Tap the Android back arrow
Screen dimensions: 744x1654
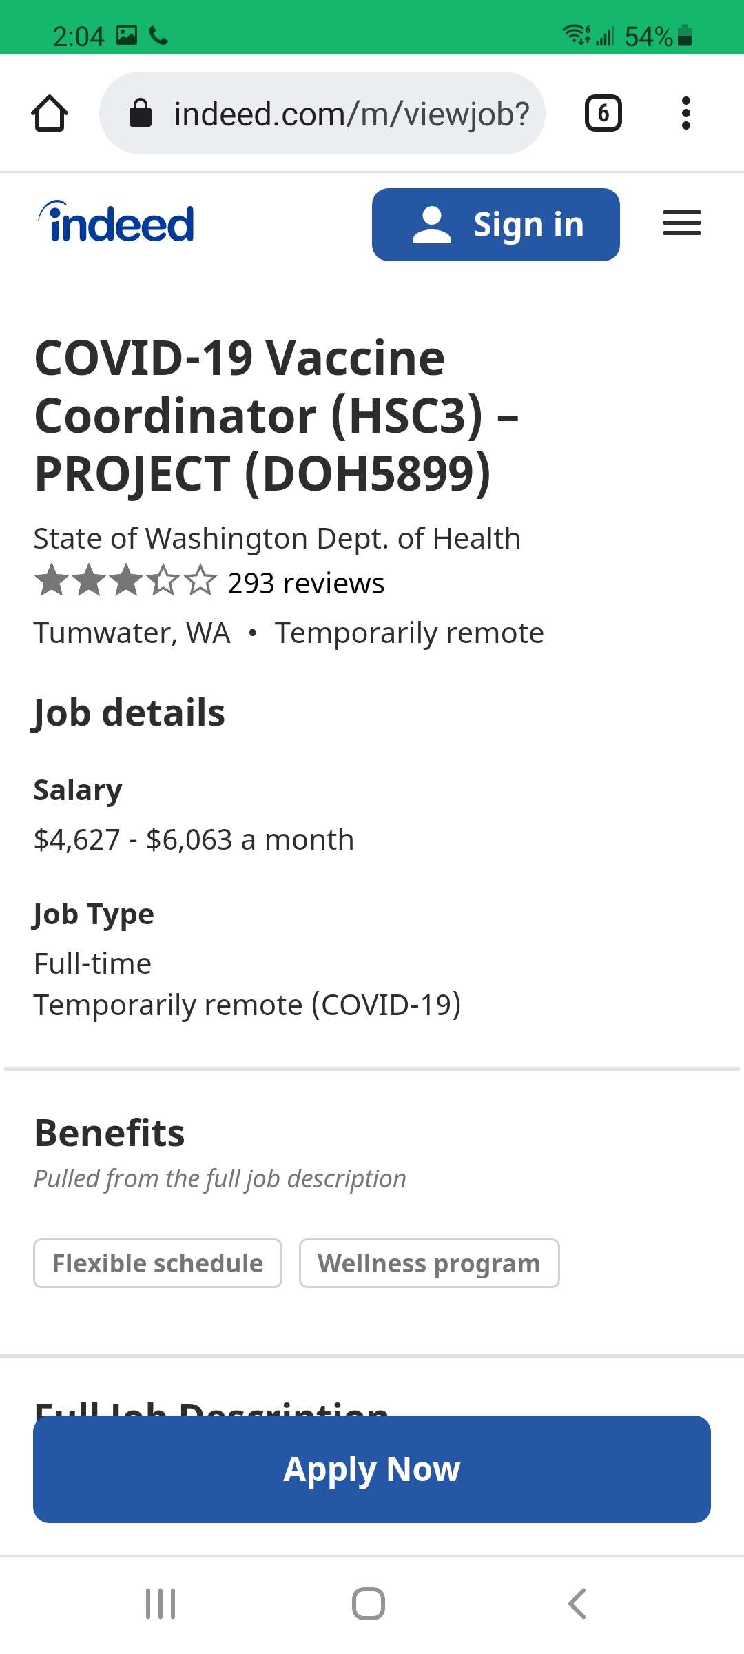click(577, 1604)
